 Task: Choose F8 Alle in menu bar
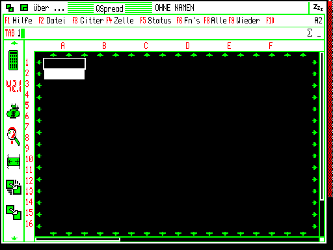tap(215, 20)
